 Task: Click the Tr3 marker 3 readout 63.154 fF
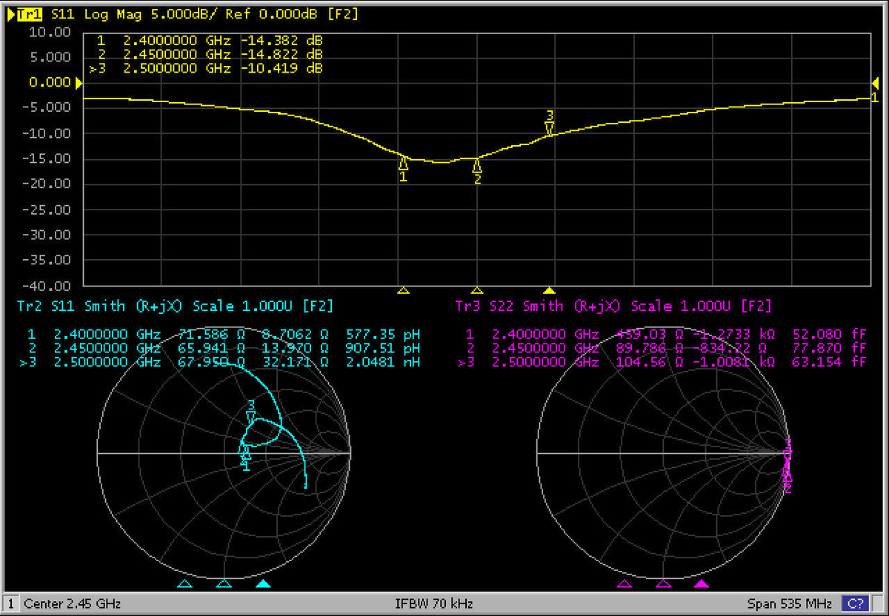830,362
